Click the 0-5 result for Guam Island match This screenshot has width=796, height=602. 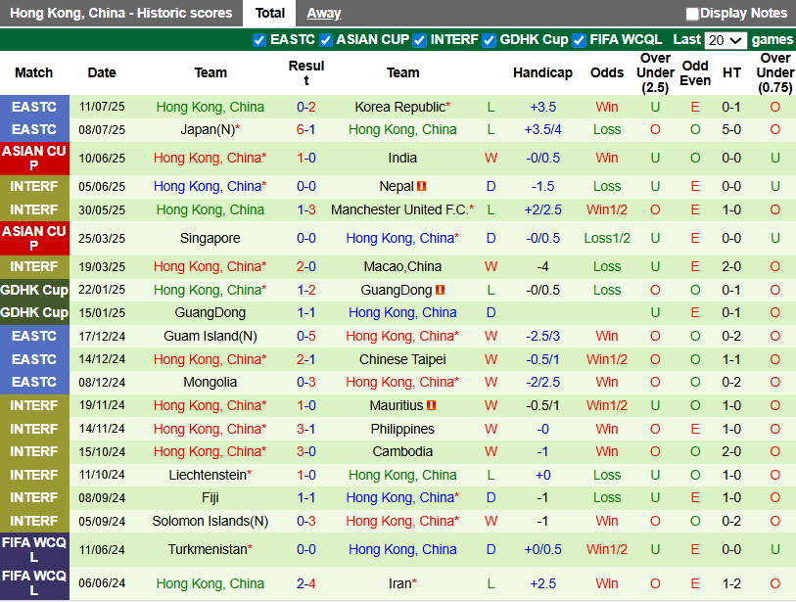tap(306, 336)
